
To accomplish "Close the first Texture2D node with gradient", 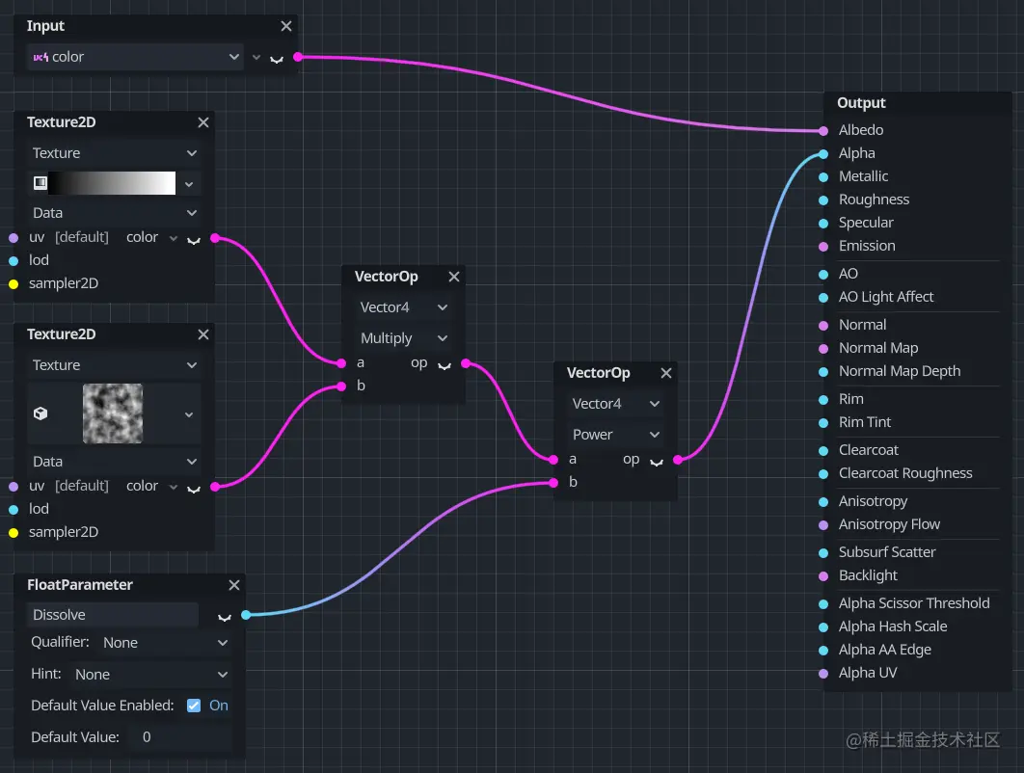I will pos(203,122).
